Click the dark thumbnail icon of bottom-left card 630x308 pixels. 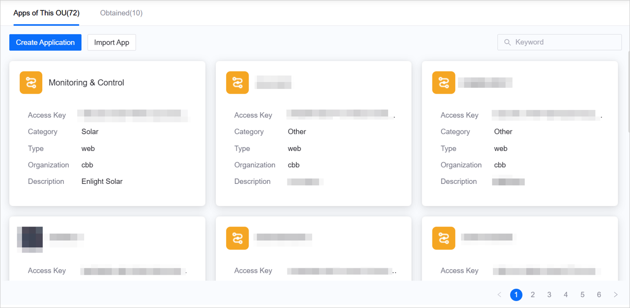30,238
